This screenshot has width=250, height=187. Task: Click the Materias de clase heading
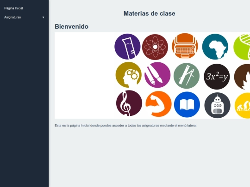[x=150, y=13]
